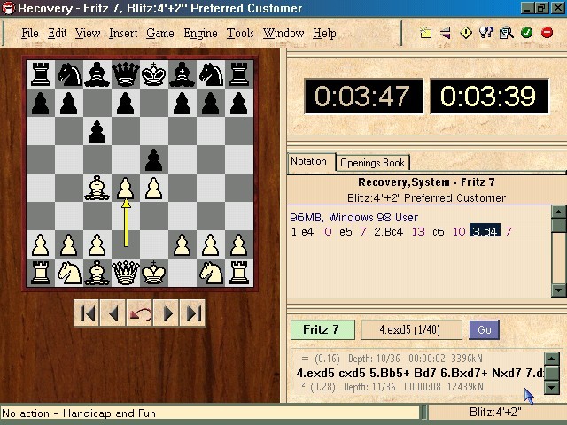Click engine pane scroll up arrow
The image size is (567, 425).
[551, 359]
